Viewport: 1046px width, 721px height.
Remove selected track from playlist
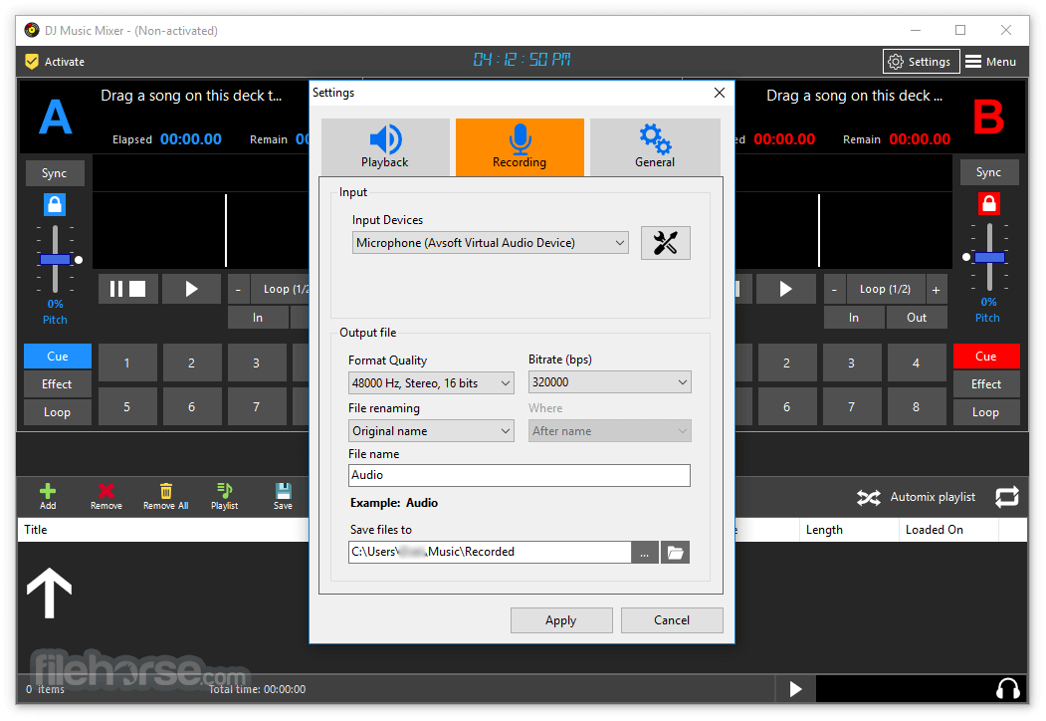pos(106,496)
